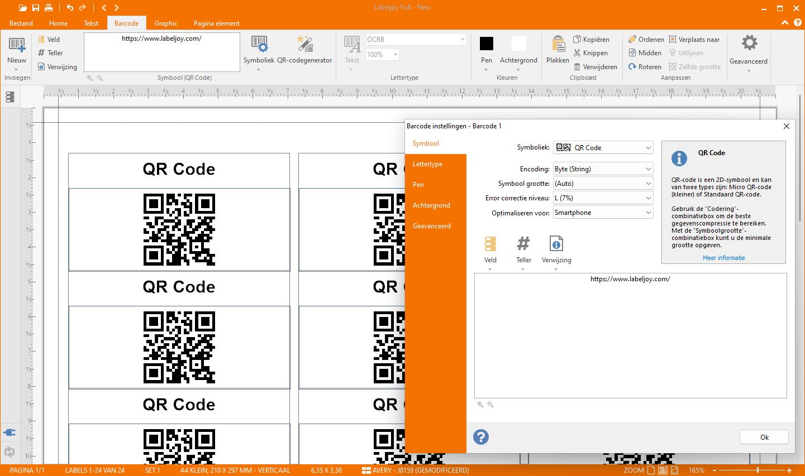Center the element with Midden
The image size is (805, 476).
(x=645, y=53)
